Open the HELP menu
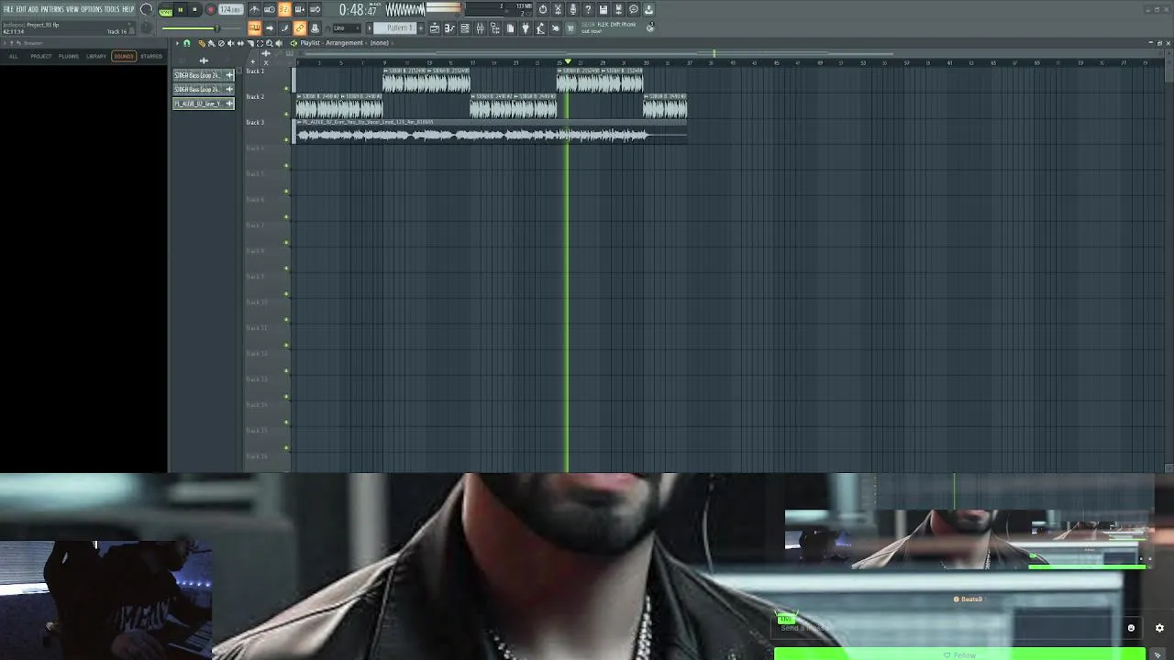The image size is (1174, 660). coord(128,9)
